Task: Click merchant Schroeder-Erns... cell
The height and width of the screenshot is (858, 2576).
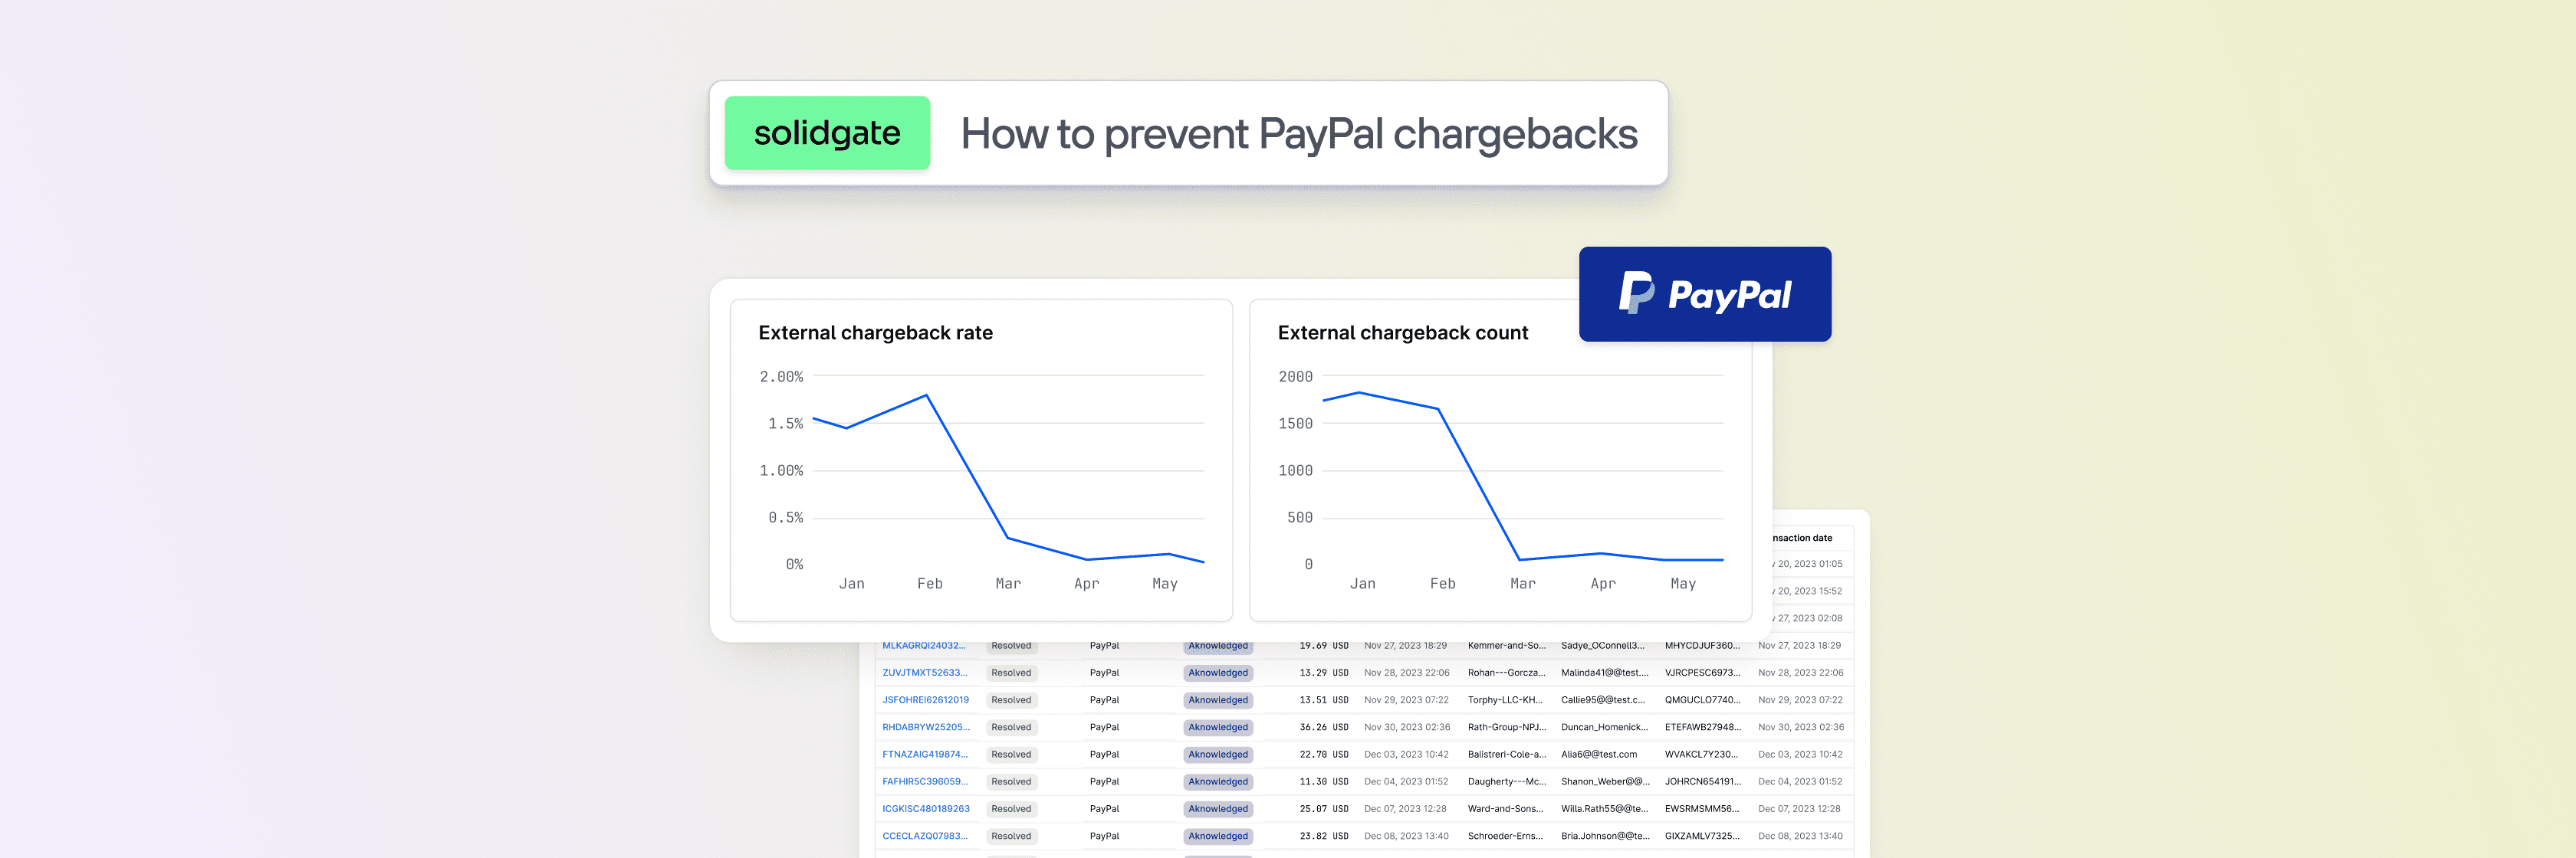Action: [x=1505, y=836]
